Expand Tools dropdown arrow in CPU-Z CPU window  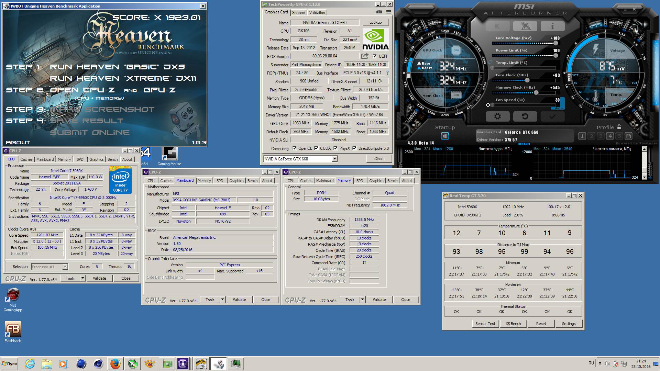[82, 278]
